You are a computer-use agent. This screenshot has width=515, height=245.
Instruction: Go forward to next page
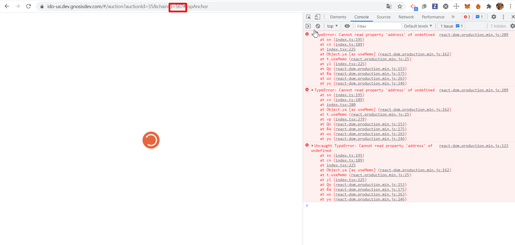click(18, 6)
